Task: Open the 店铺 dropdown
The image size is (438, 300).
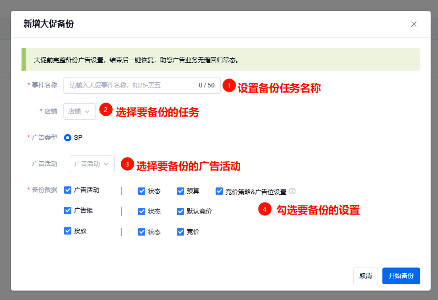Action: click(x=80, y=112)
